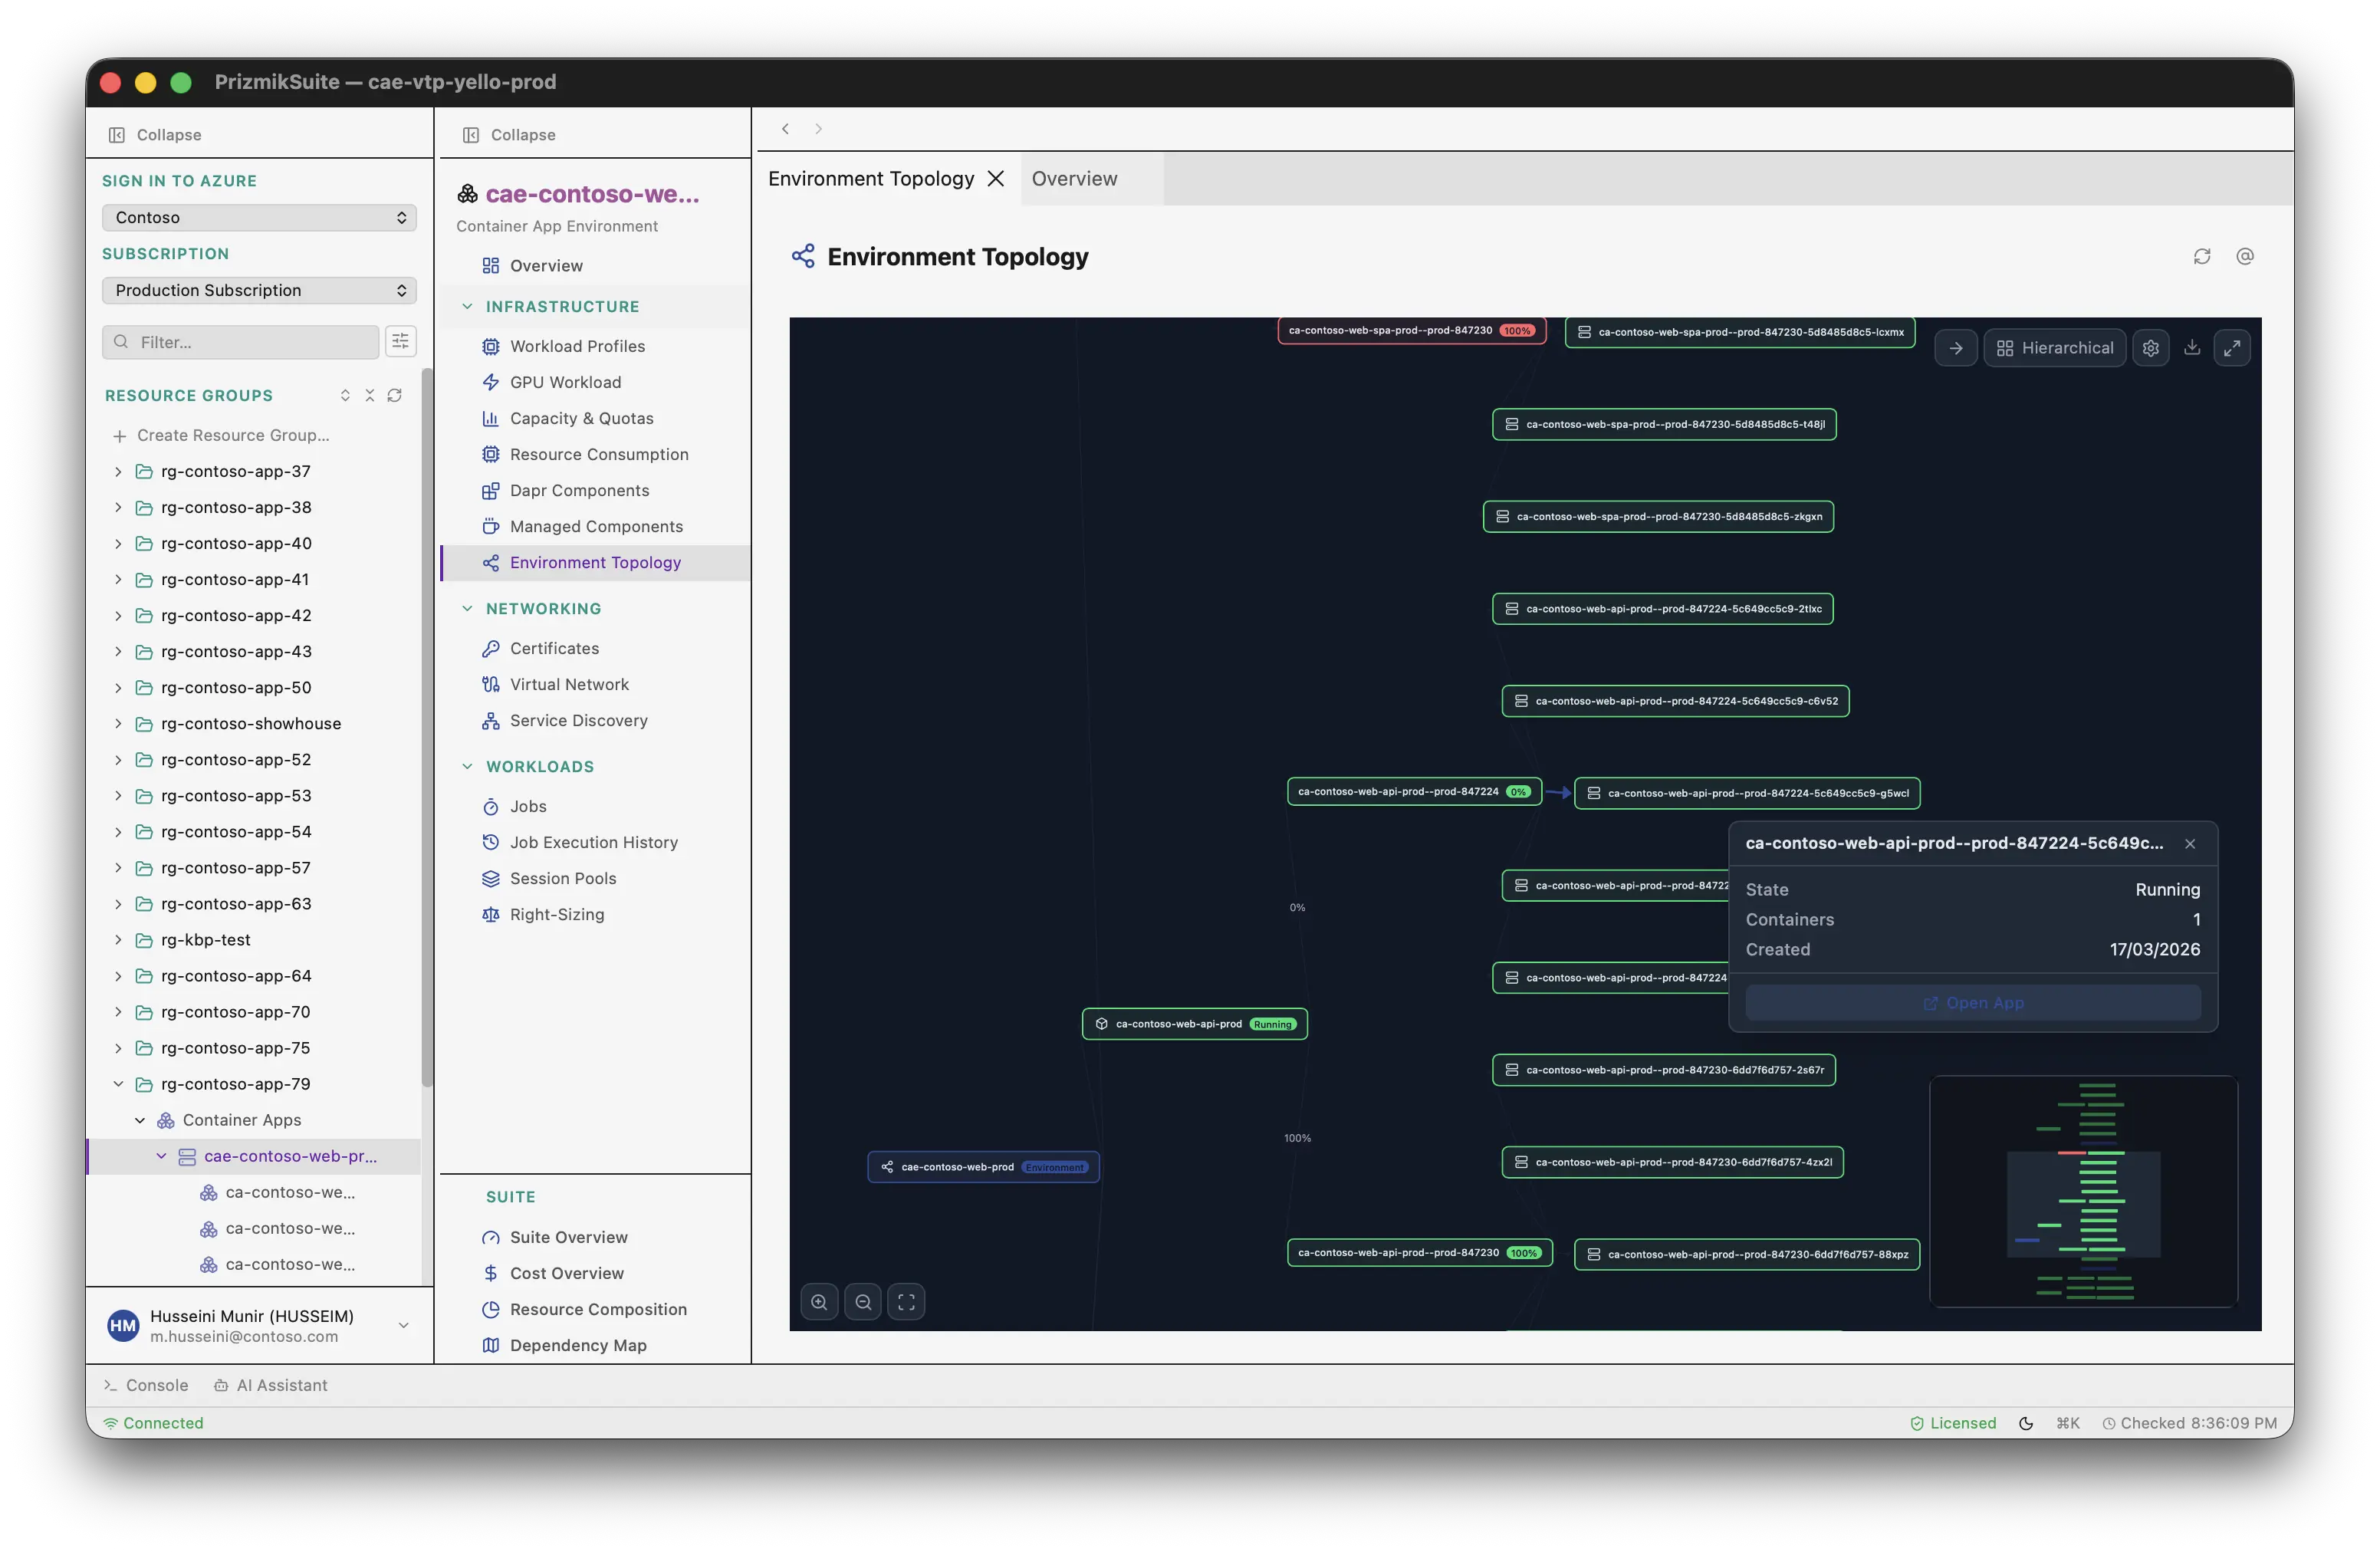Image resolution: width=2380 pixels, height=1552 pixels.
Task: Zoom in on the topology canvas
Action: click(x=819, y=1302)
